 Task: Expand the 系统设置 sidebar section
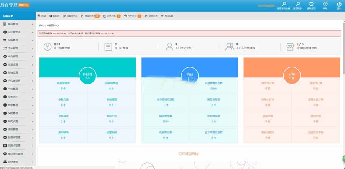[17, 121]
